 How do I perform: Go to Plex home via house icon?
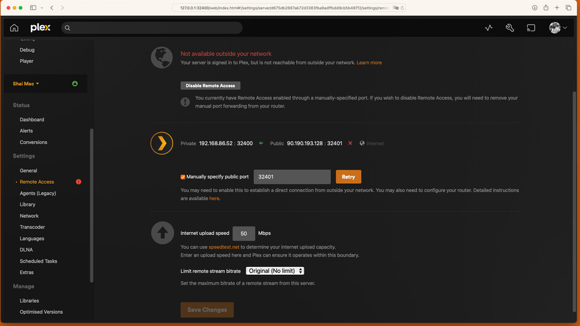click(14, 28)
